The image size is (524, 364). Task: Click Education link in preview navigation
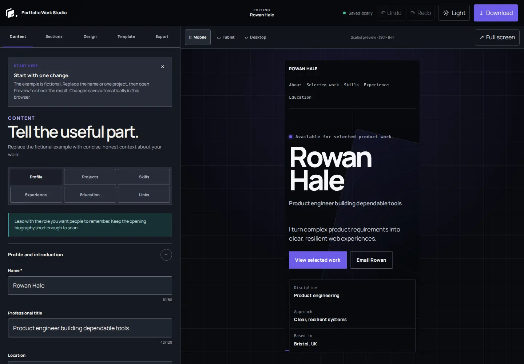pyautogui.click(x=300, y=97)
